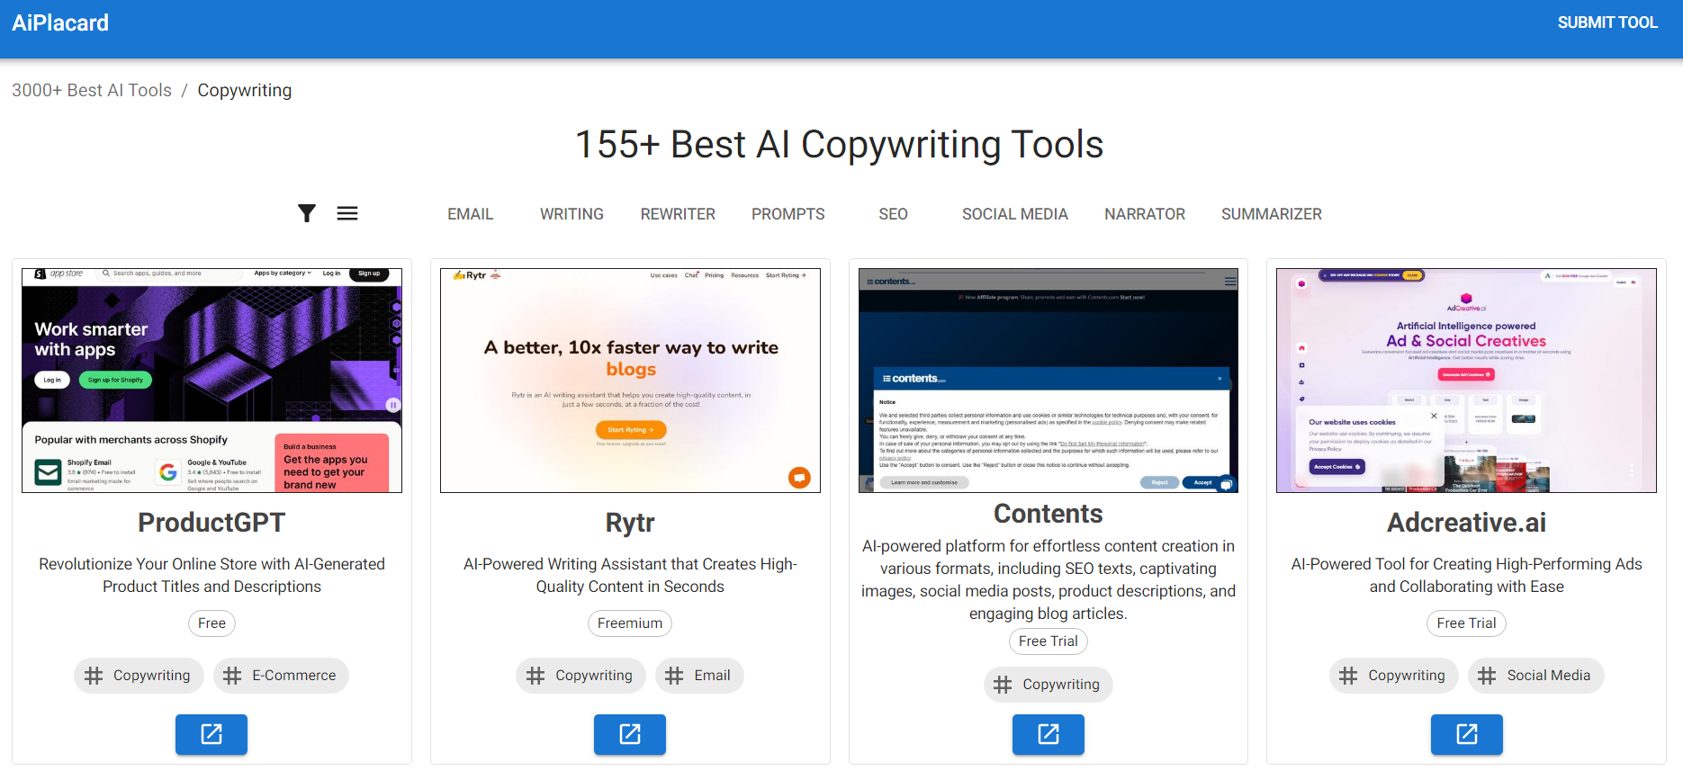Select the NARRATOR category tab
The width and height of the screenshot is (1683, 771).
[1145, 214]
